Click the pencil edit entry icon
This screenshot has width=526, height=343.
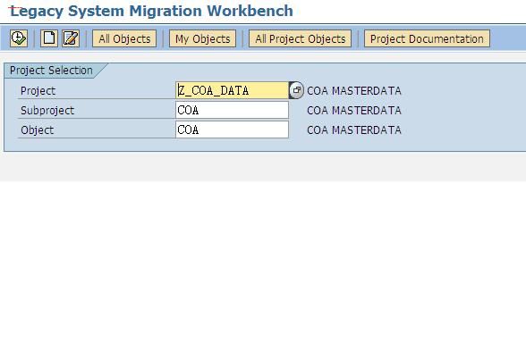point(71,38)
